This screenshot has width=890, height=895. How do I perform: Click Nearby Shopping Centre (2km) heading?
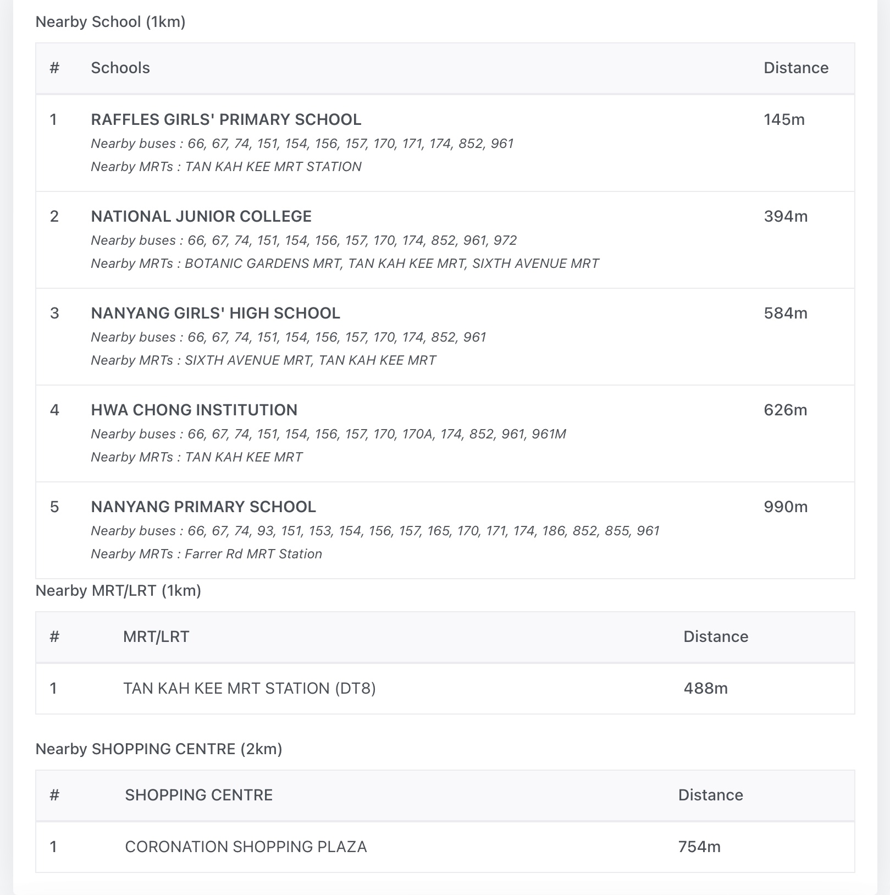click(x=159, y=749)
